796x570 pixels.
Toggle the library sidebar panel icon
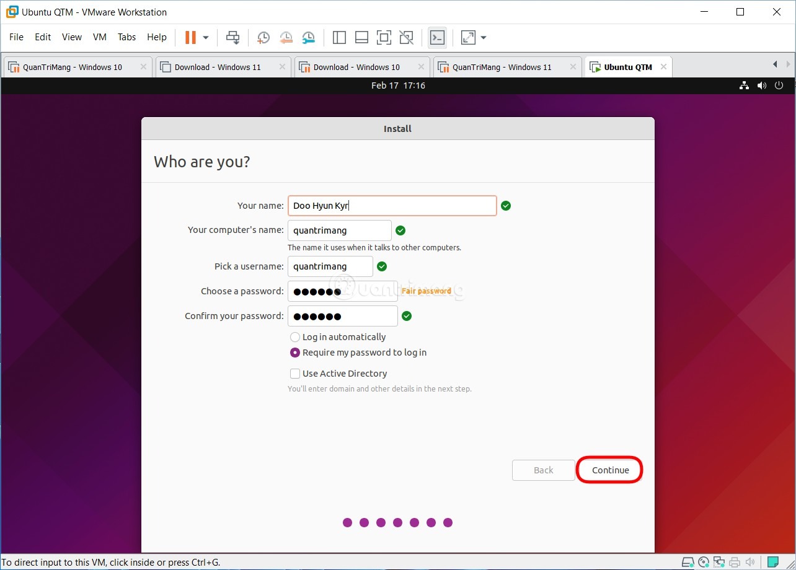339,38
